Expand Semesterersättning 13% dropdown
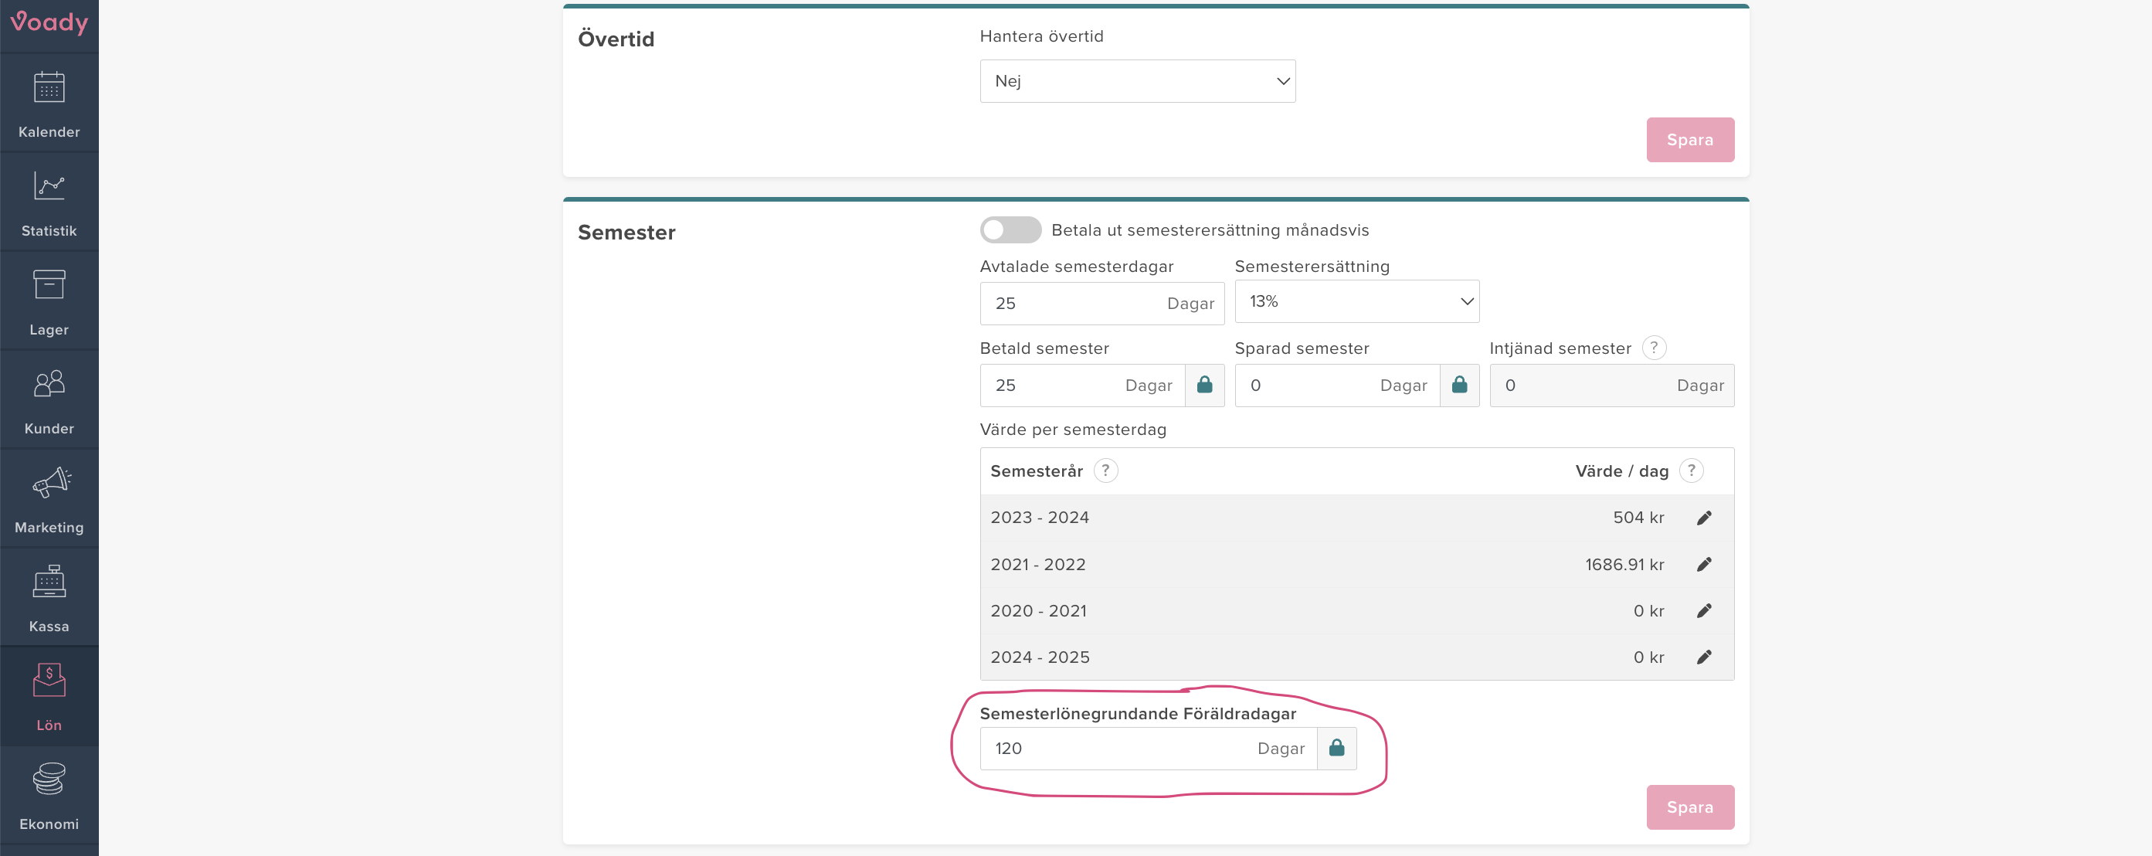The image size is (2152, 856). (1356, 302)
